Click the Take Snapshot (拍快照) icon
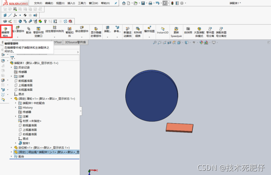 pyautogui.click(x=188, y=30)
